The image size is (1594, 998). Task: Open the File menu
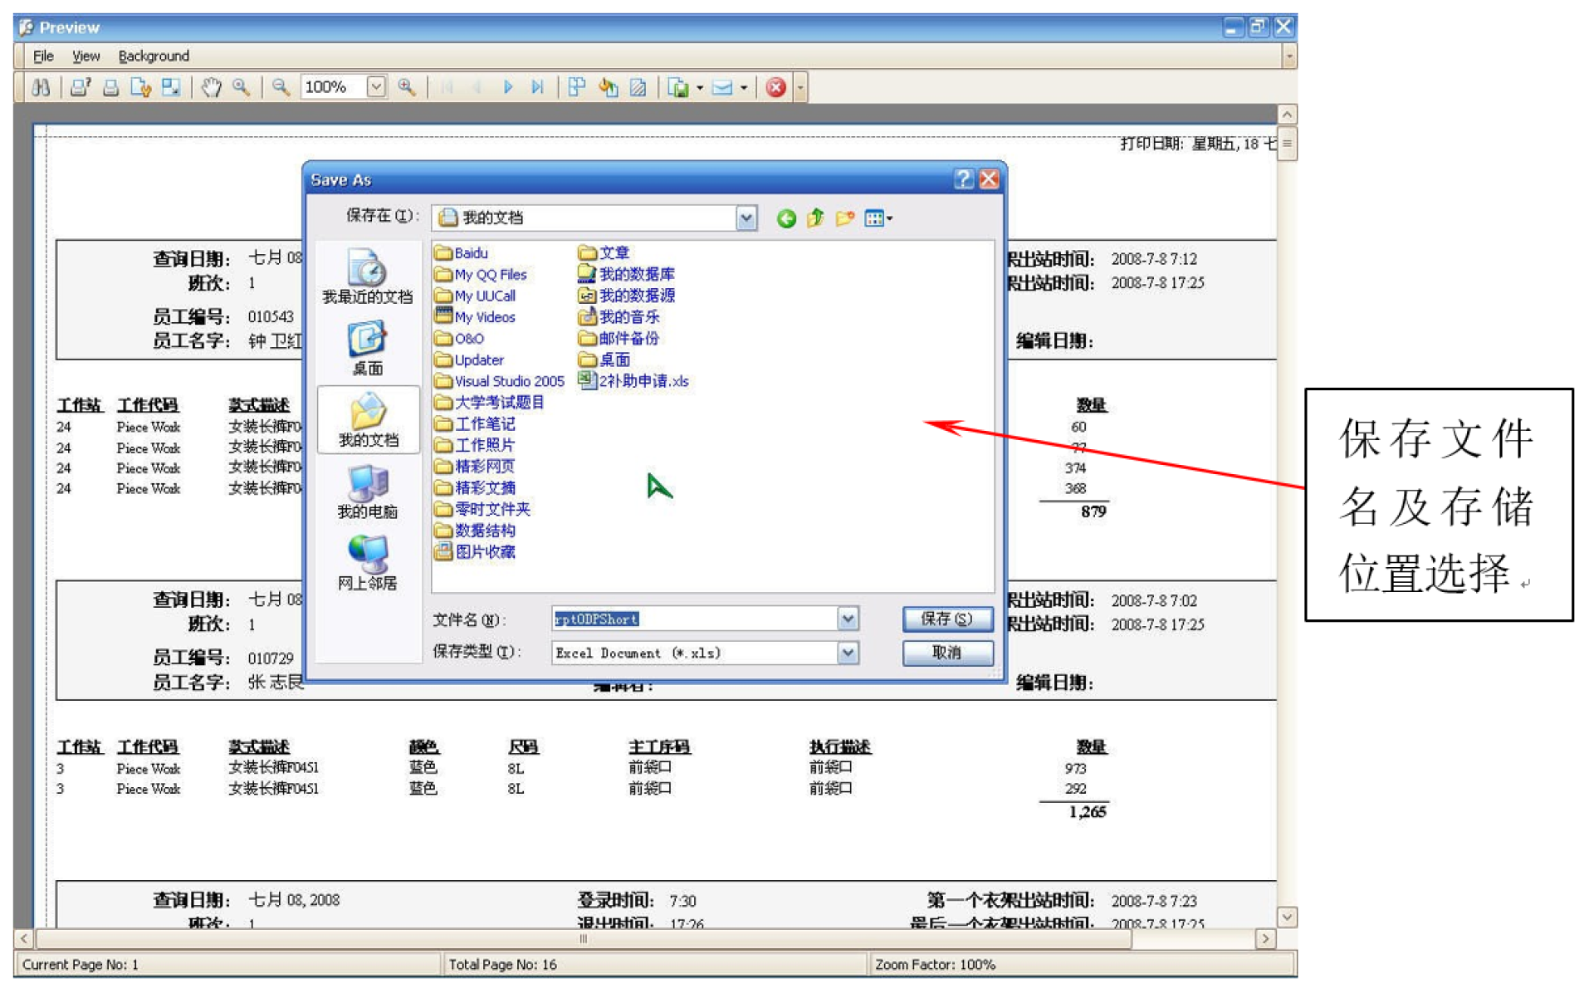pos(43,56)
